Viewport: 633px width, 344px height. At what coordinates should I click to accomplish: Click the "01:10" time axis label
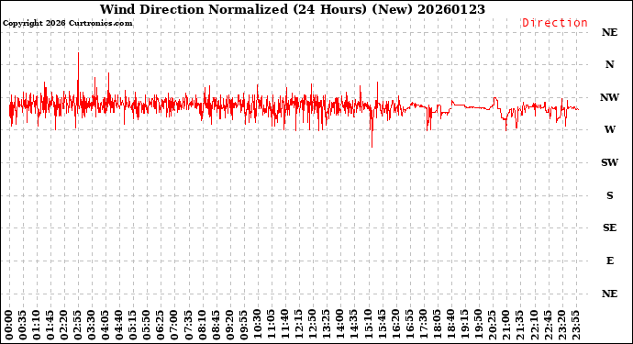point(37,326)
